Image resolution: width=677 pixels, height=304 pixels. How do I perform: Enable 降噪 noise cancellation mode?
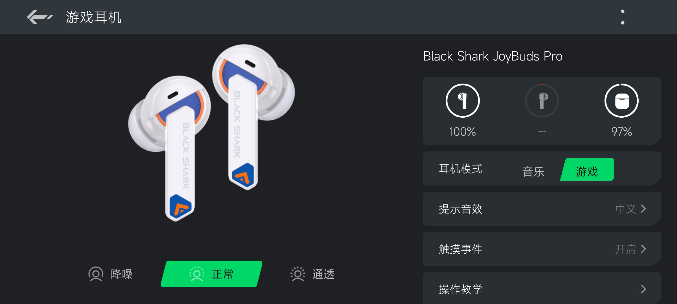(110, 274)
